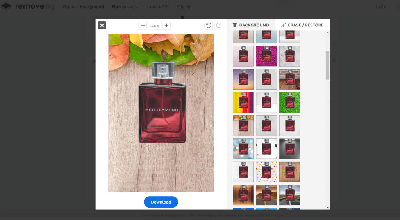The height and width of the screenshot is (220, 400).
Task: Choose the bokeh lights background thumbnail
Action: (x=243, y=148)
